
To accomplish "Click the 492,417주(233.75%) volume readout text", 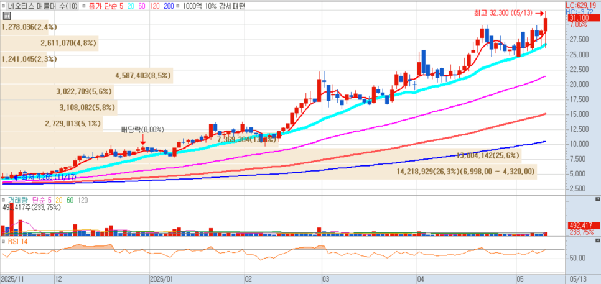I will pyautogui.click(x=32, y=208).
